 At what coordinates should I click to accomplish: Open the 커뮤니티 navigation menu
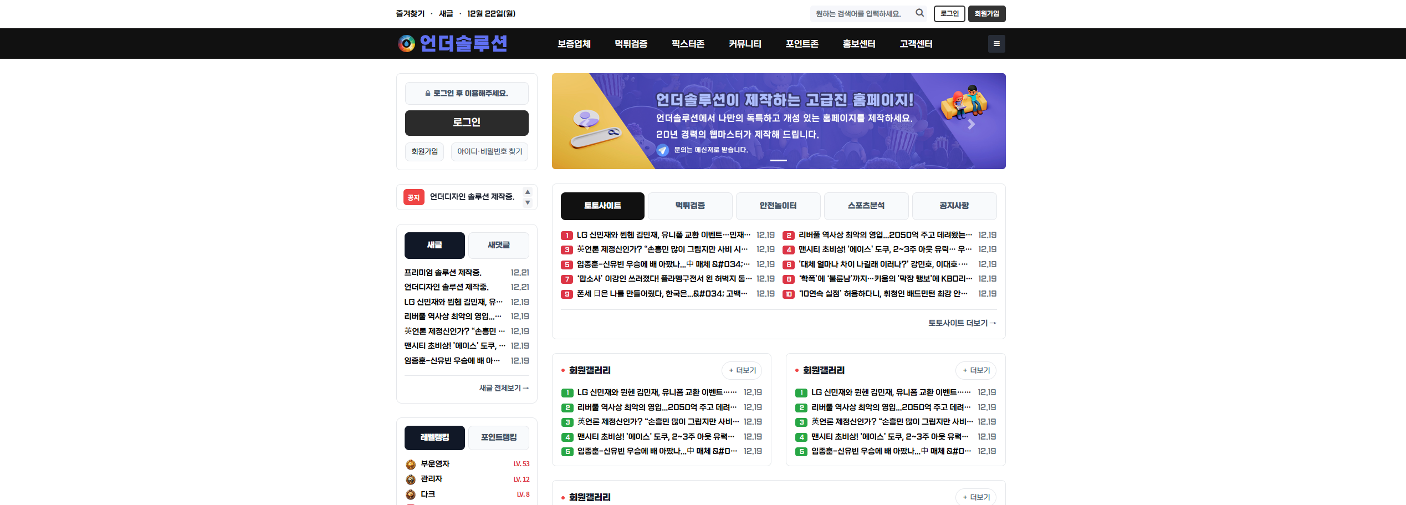[744, 44]
